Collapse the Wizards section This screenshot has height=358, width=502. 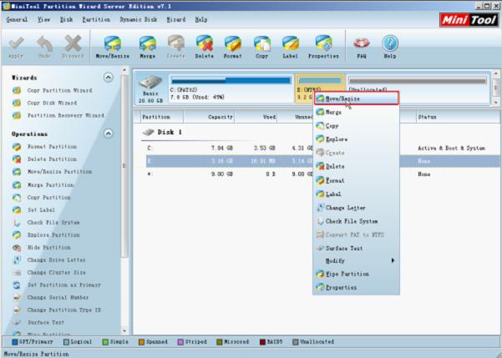109,78
